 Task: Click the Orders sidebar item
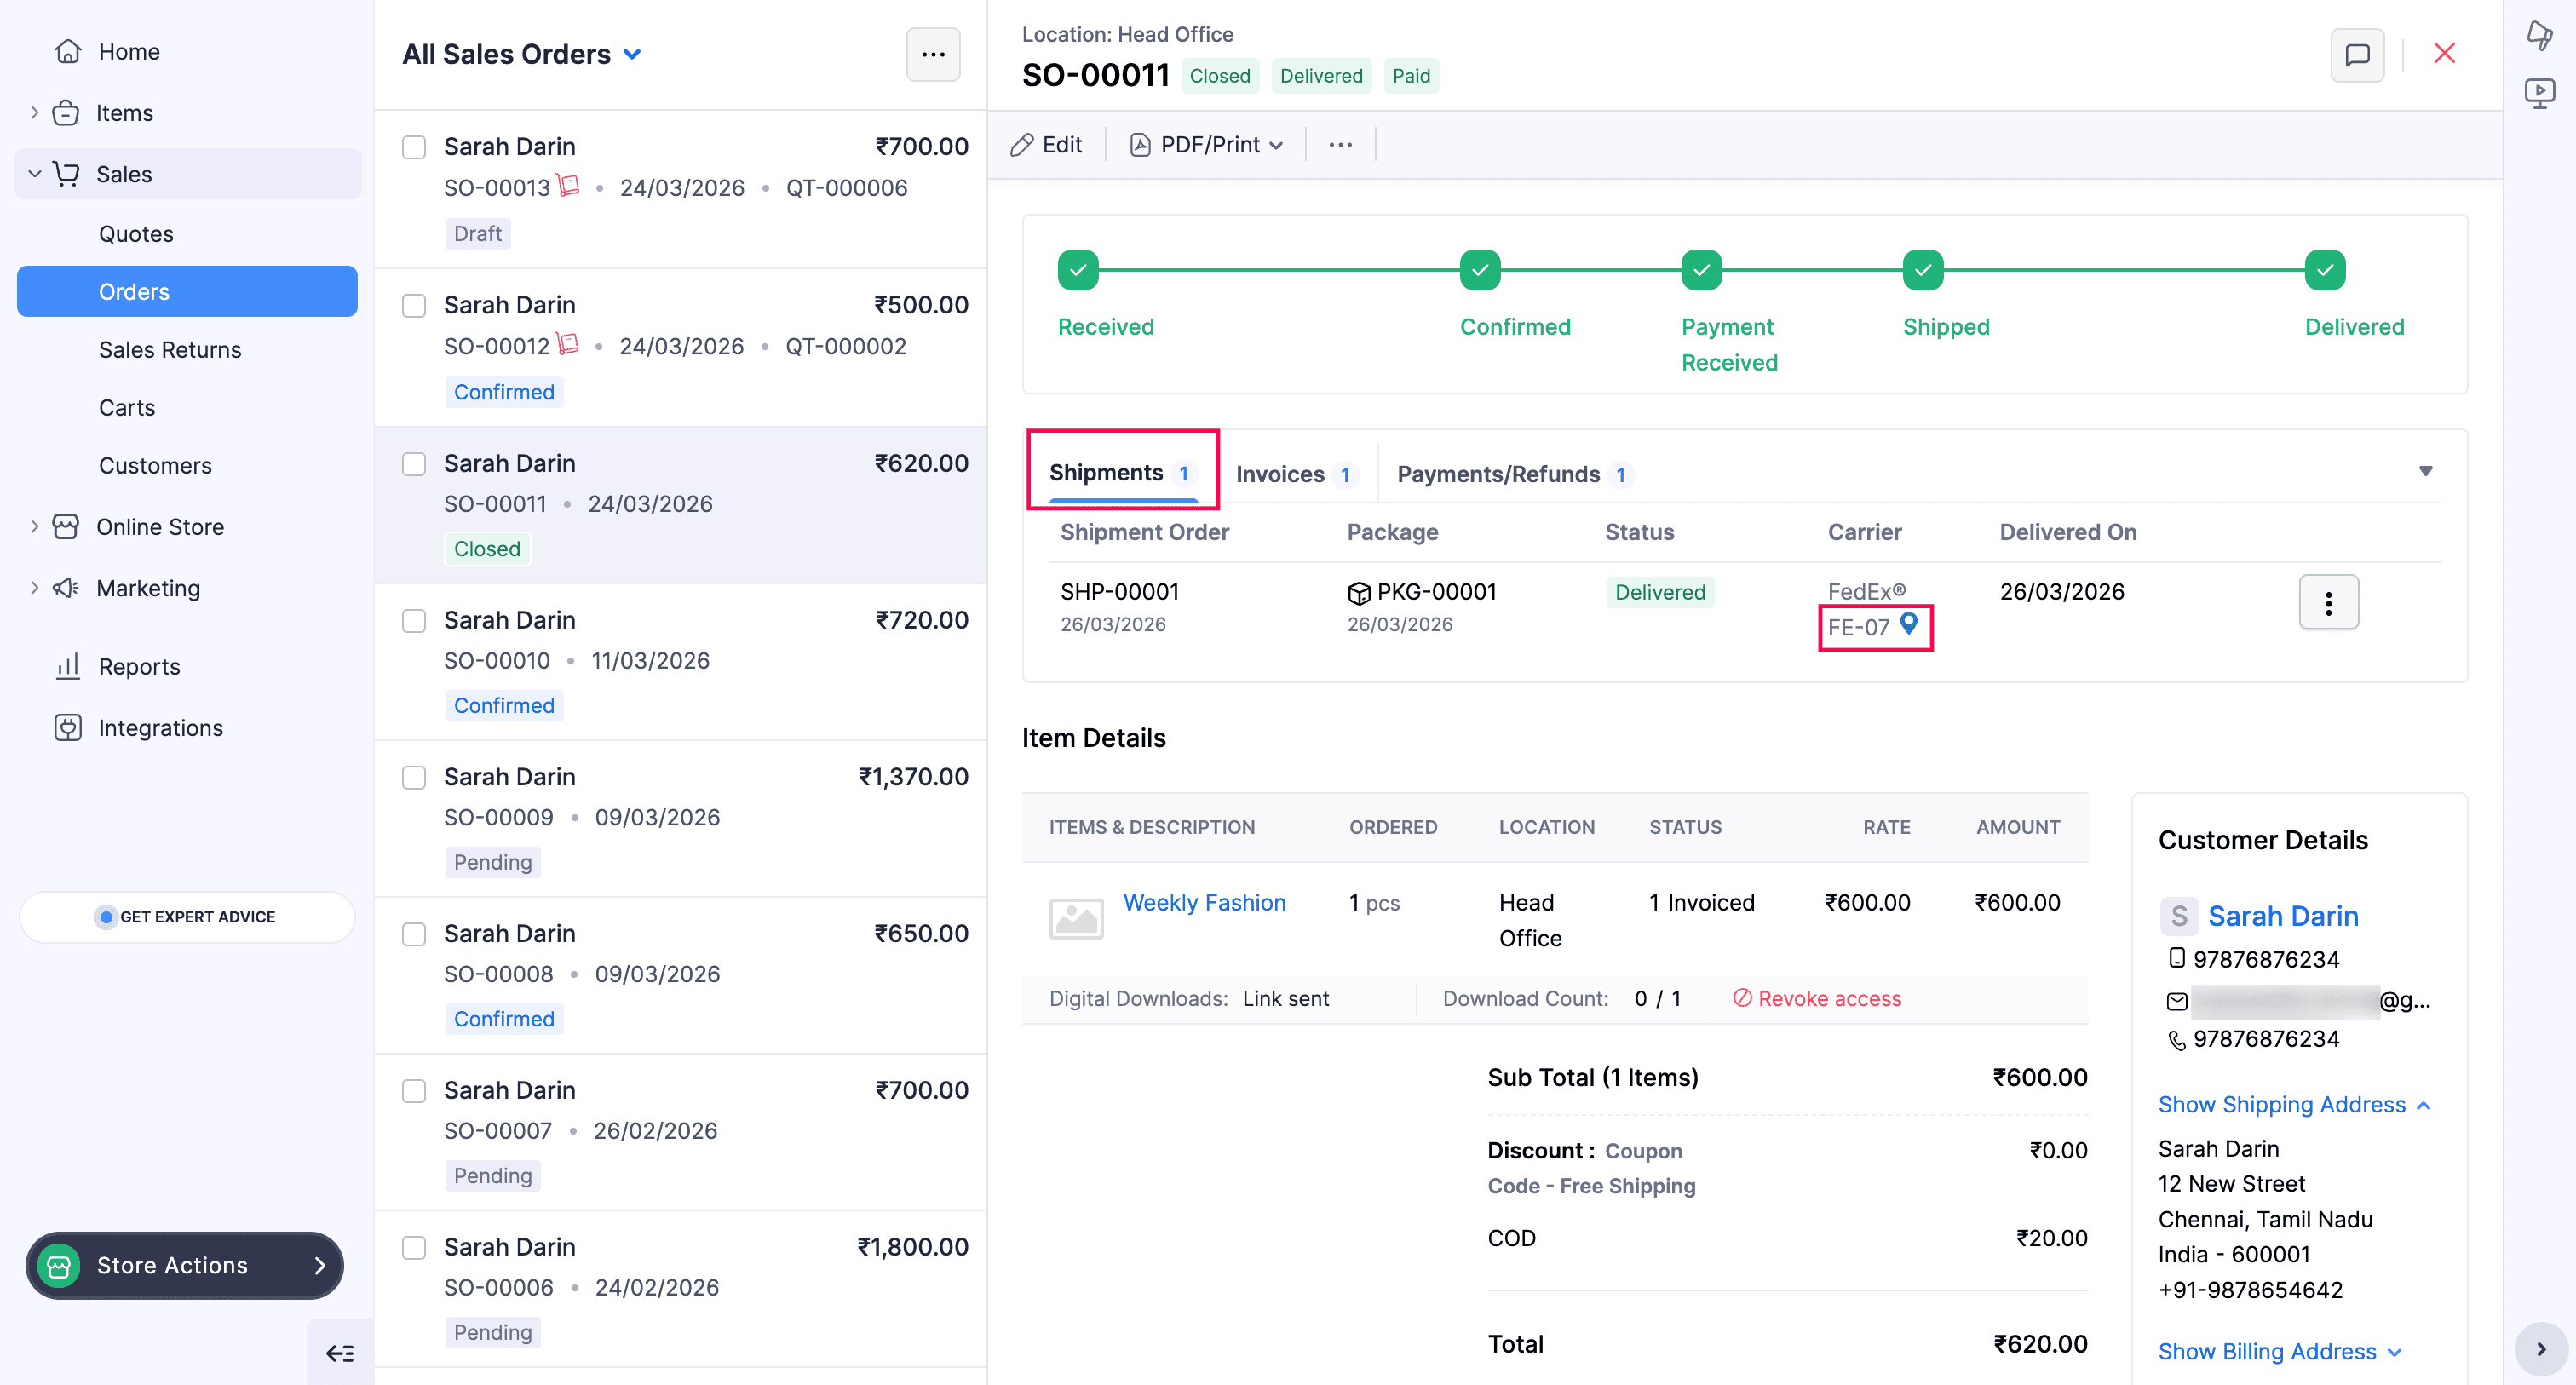187,292
